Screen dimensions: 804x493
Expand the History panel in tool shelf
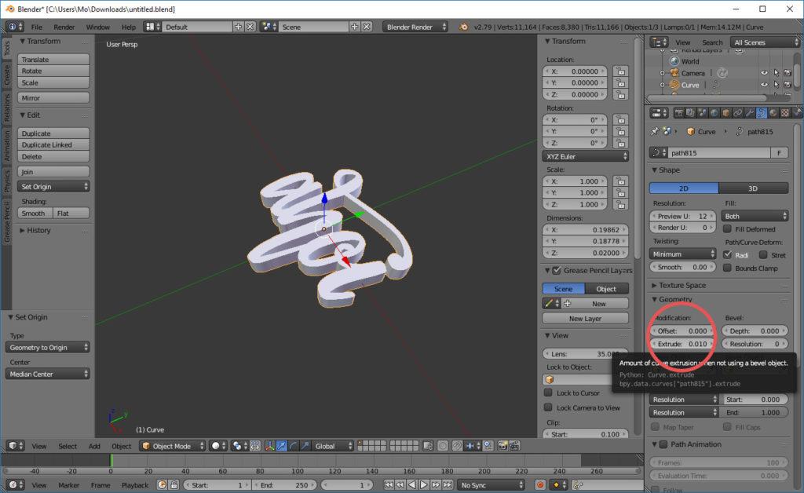tap(35, 230)
